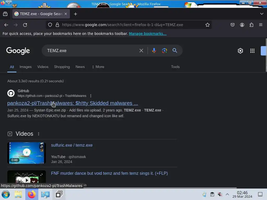267x200 pixels.
Task: Click github.com breadcrumb URL text
Action: click(x=52, y=96)
